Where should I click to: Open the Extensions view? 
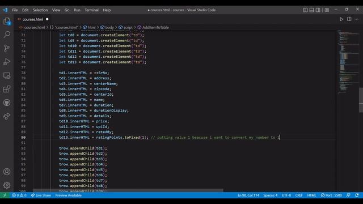pyautogui.click(x=7, y=89)
